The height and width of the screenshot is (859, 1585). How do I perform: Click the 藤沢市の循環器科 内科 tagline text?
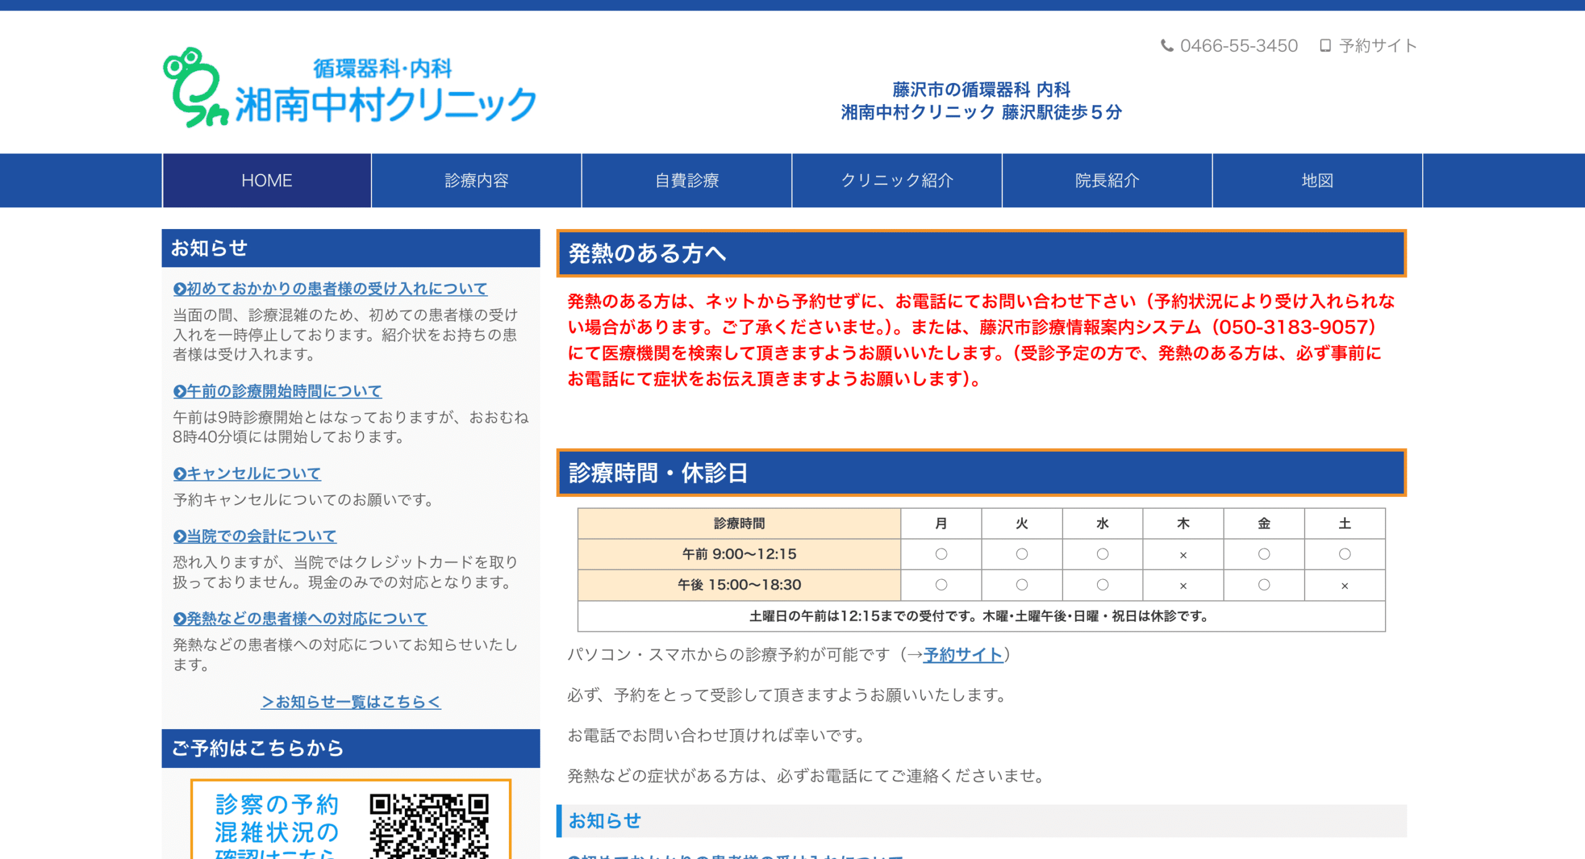[981, 90]
